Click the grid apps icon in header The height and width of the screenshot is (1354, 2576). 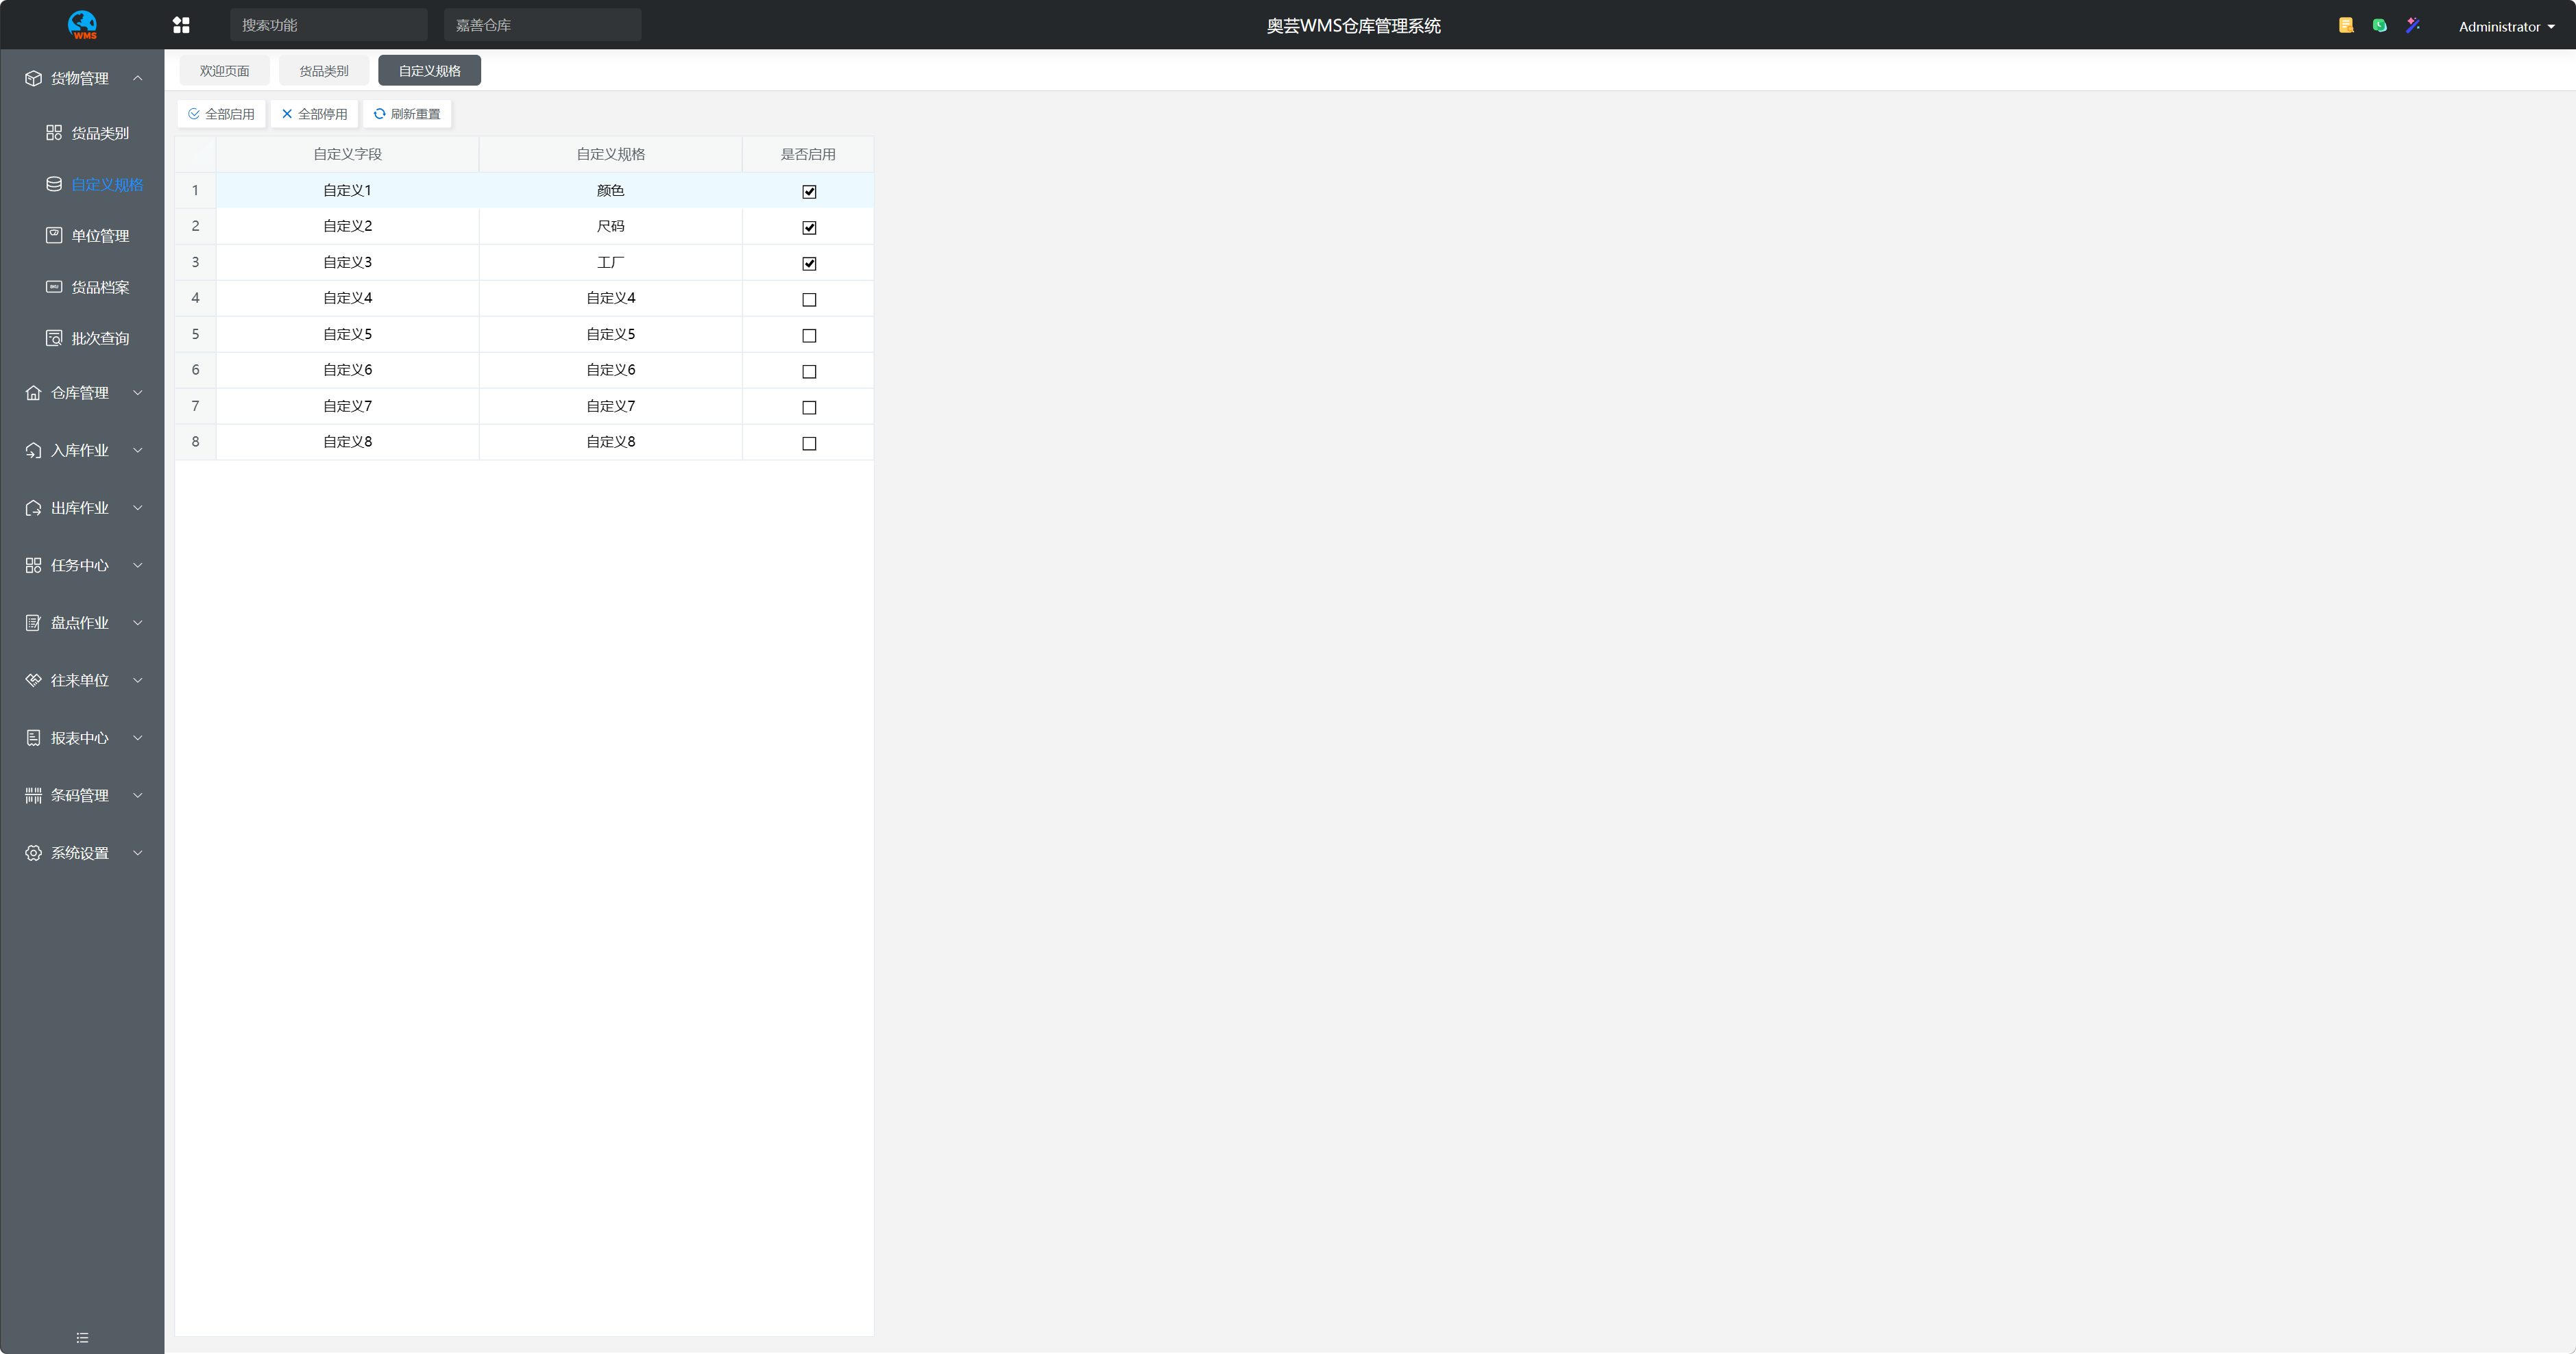(181, 25)
